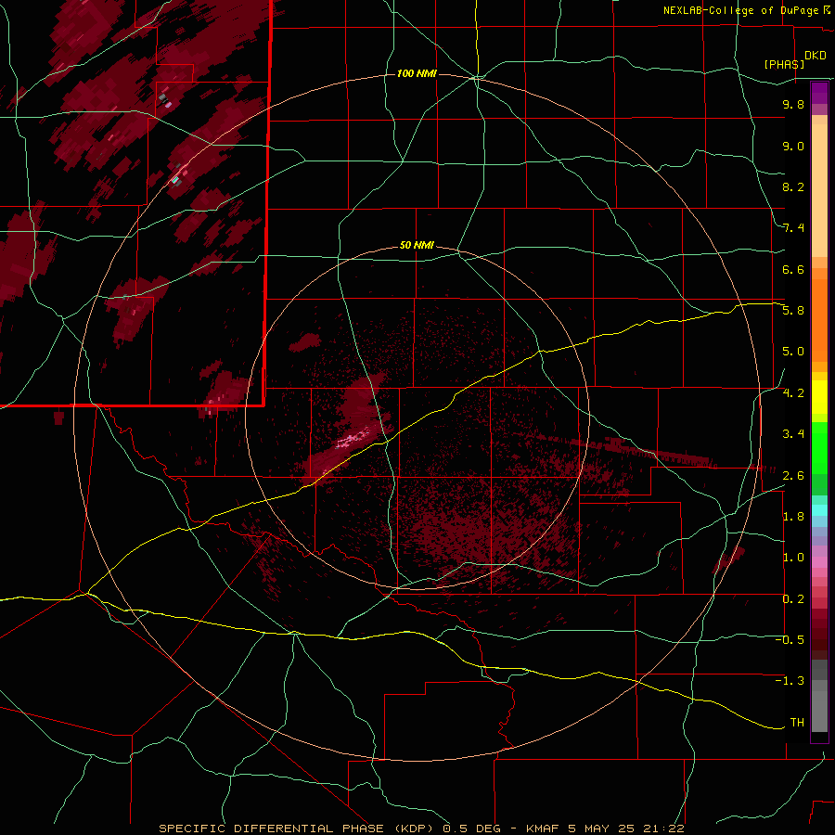
Task: Click the -0.5 value on color scale
Action: click(790, 640)
